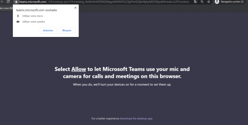Click the 'Utiliser votre caméra' text
This screenshot has height=125, width=248.
tap(34, 22)
